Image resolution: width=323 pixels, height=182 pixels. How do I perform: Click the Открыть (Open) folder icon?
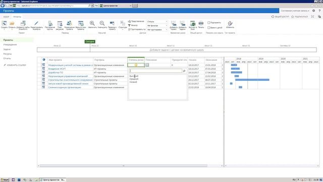(x=12, y=25)
